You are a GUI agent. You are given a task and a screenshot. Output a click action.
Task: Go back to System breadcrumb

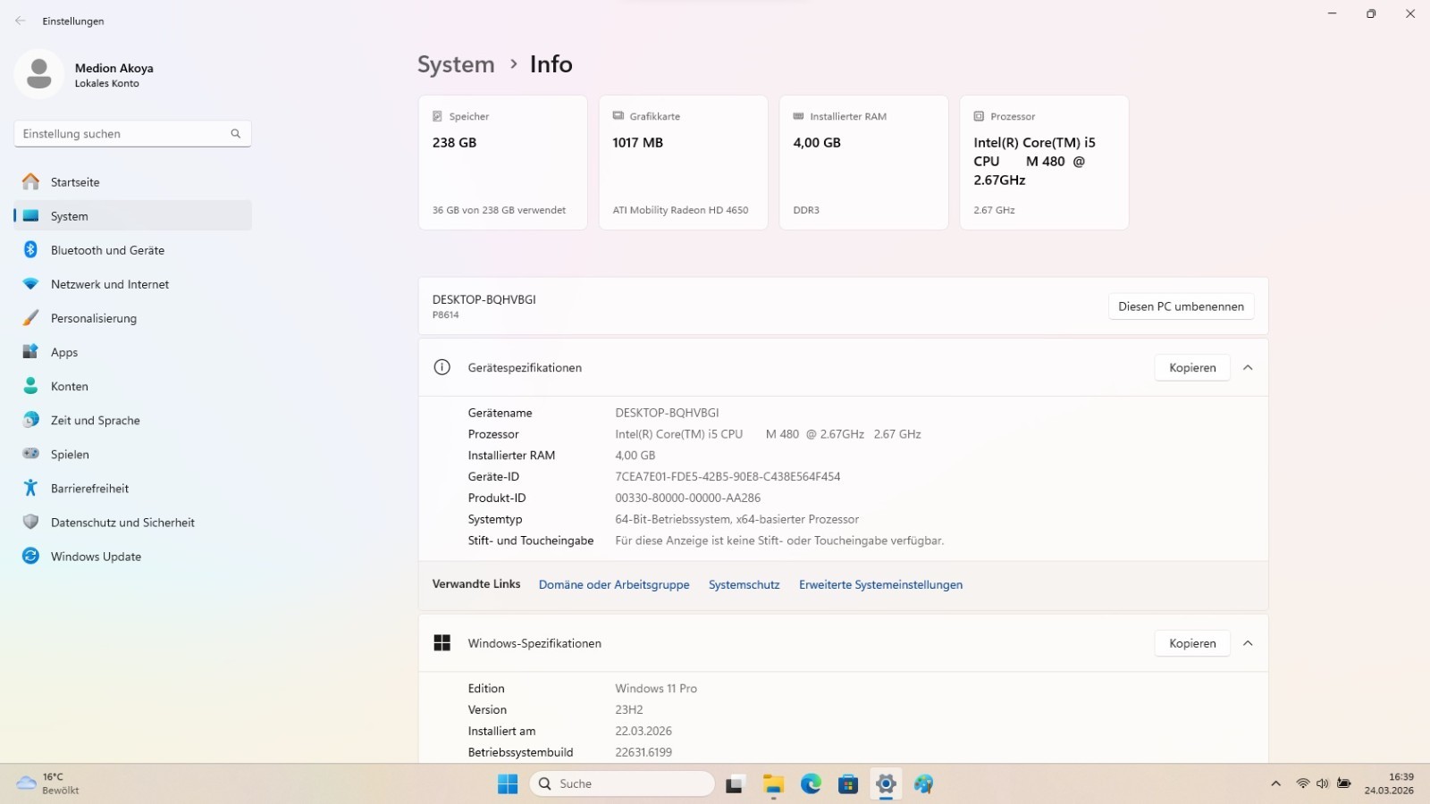click(456, 64)
